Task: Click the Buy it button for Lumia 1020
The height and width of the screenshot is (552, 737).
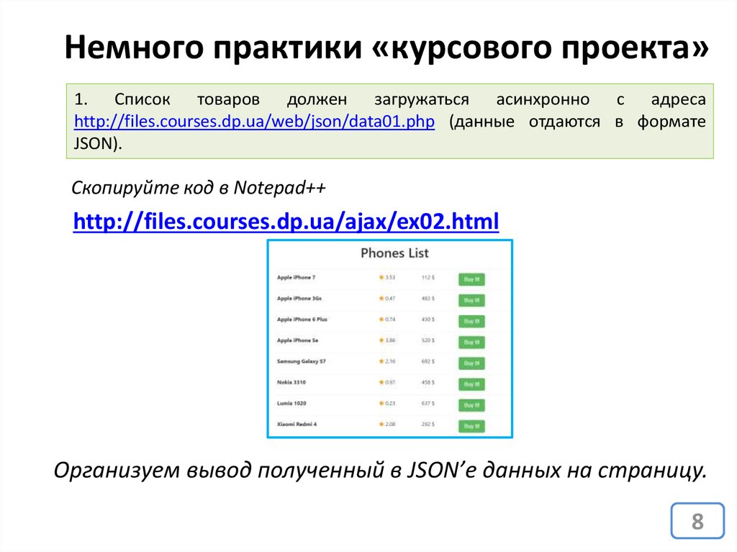Action: (x=471, y=405)
